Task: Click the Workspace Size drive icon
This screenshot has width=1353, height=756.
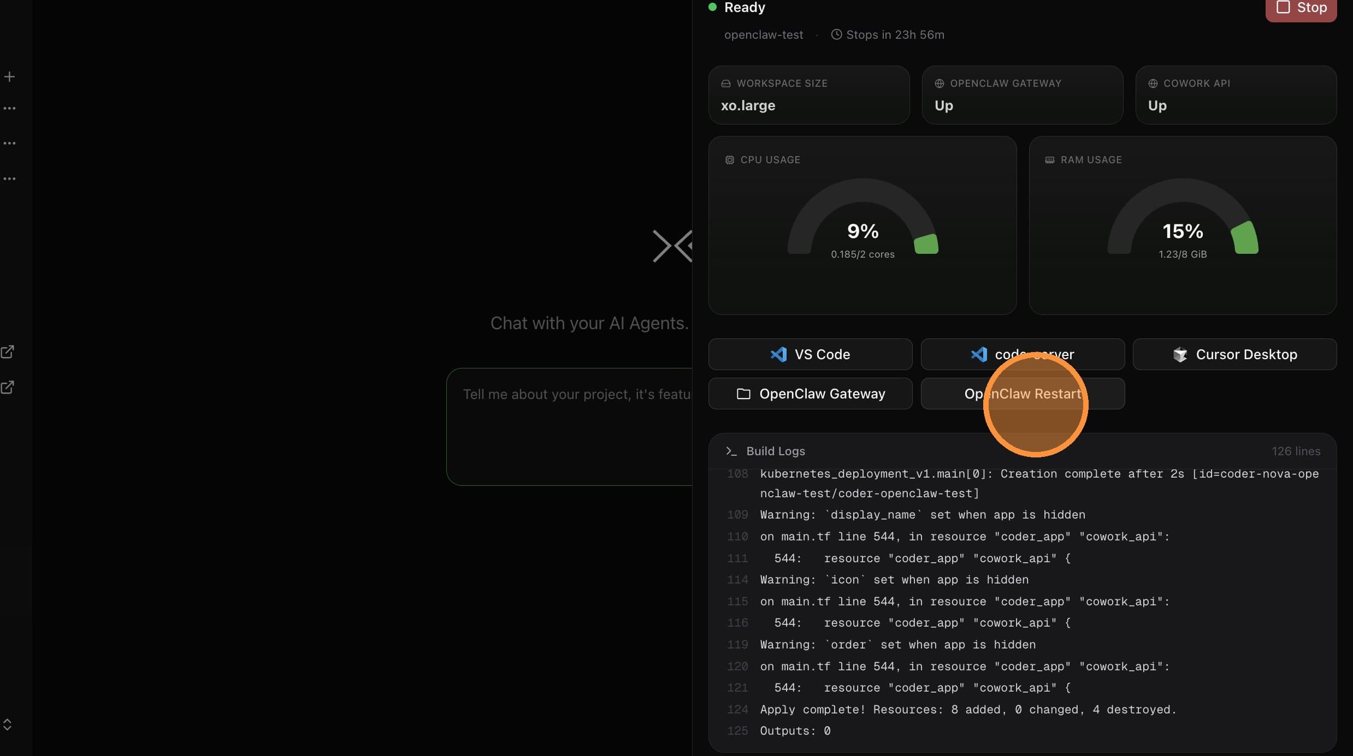Action: [x=725, y=84]
